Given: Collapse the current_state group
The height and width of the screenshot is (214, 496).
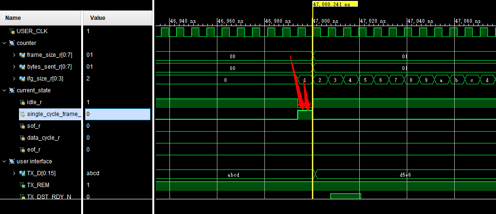Looking at the screenshot, I should pos(4,90).
